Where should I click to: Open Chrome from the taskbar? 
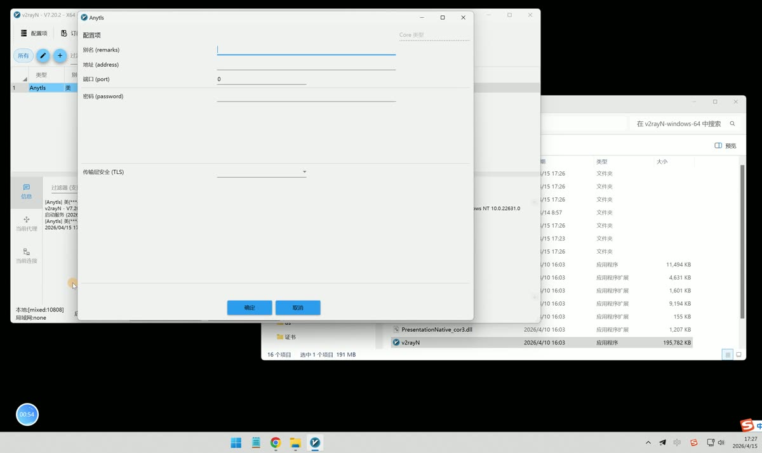click(x=276, y=443)
